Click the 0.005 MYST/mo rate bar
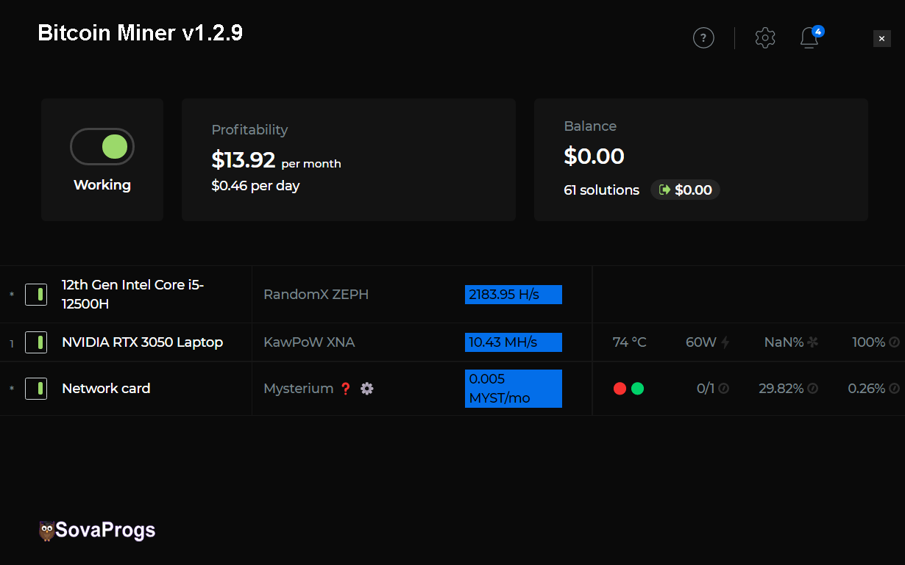 514,389
